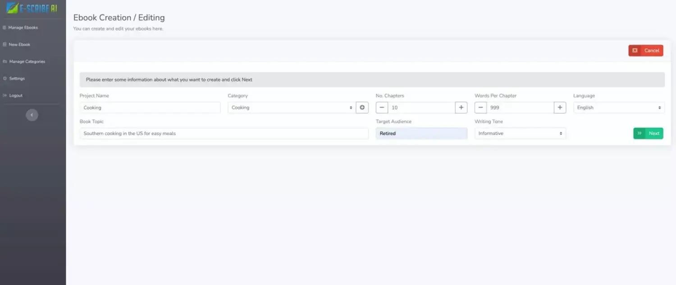Decrease the number of chapters
Viewport: 676px width, 285px height.
[382, 107]
